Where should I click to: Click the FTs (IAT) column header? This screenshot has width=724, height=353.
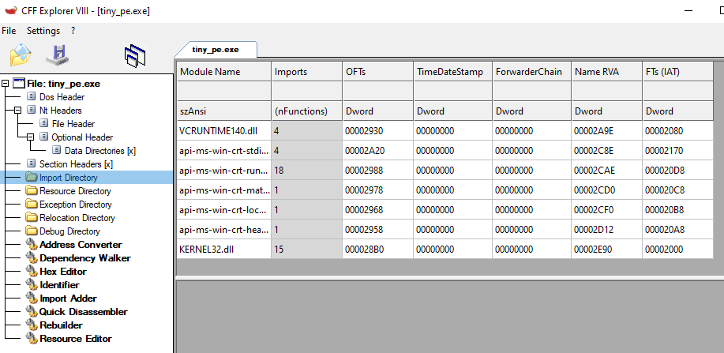point(678,72)
